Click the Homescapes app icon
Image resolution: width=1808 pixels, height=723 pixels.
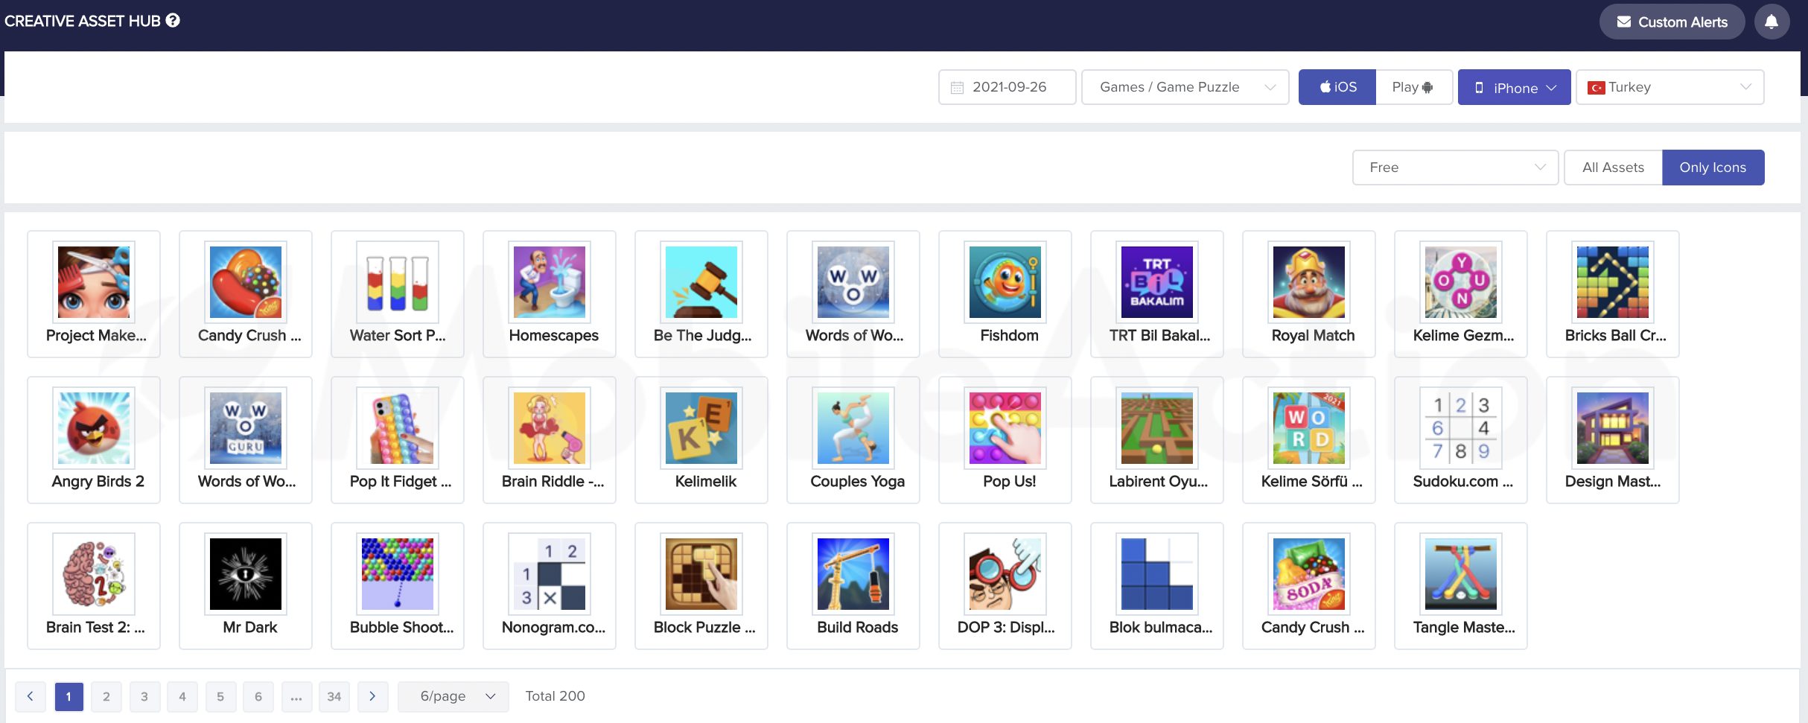click(x=550, y=282)
